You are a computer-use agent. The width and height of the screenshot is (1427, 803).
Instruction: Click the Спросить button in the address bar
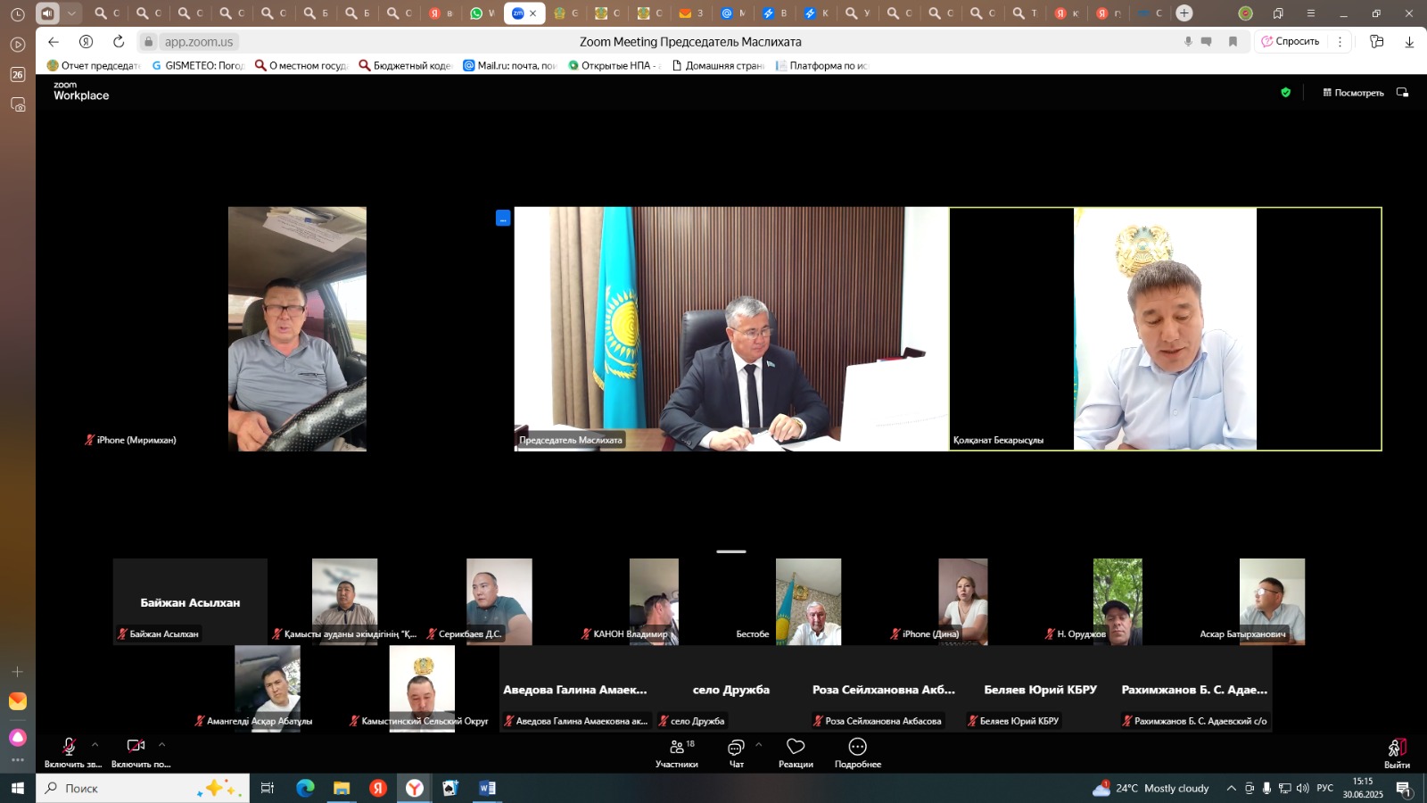coord(1290,42)
